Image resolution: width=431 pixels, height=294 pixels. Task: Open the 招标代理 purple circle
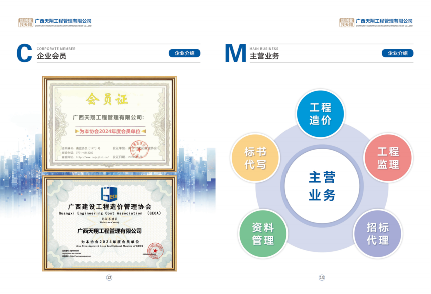[x=378, y=234]
